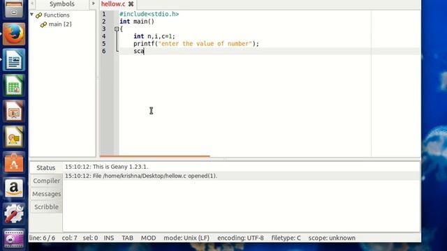Jump to main [2] in the symbol list
Image resolution: width=447 pixels, height=251 pixels.
(60, 24)
